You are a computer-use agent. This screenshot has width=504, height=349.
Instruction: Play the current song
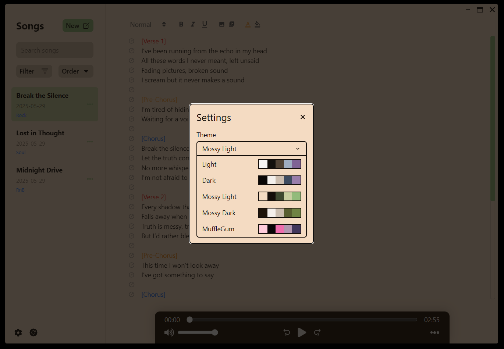click(302, 332)
